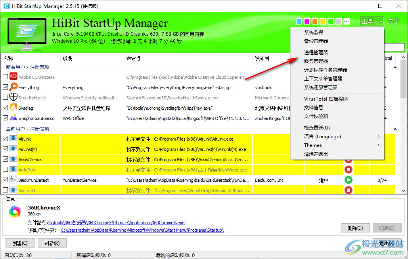Open the 360ChromeX.exe file path link
Viewport: 408px width, 259px height.
pos(116,223)
